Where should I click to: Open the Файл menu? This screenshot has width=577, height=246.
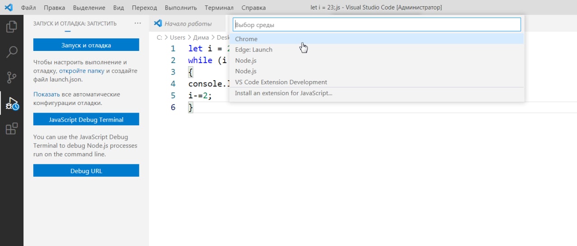(28, 8)
